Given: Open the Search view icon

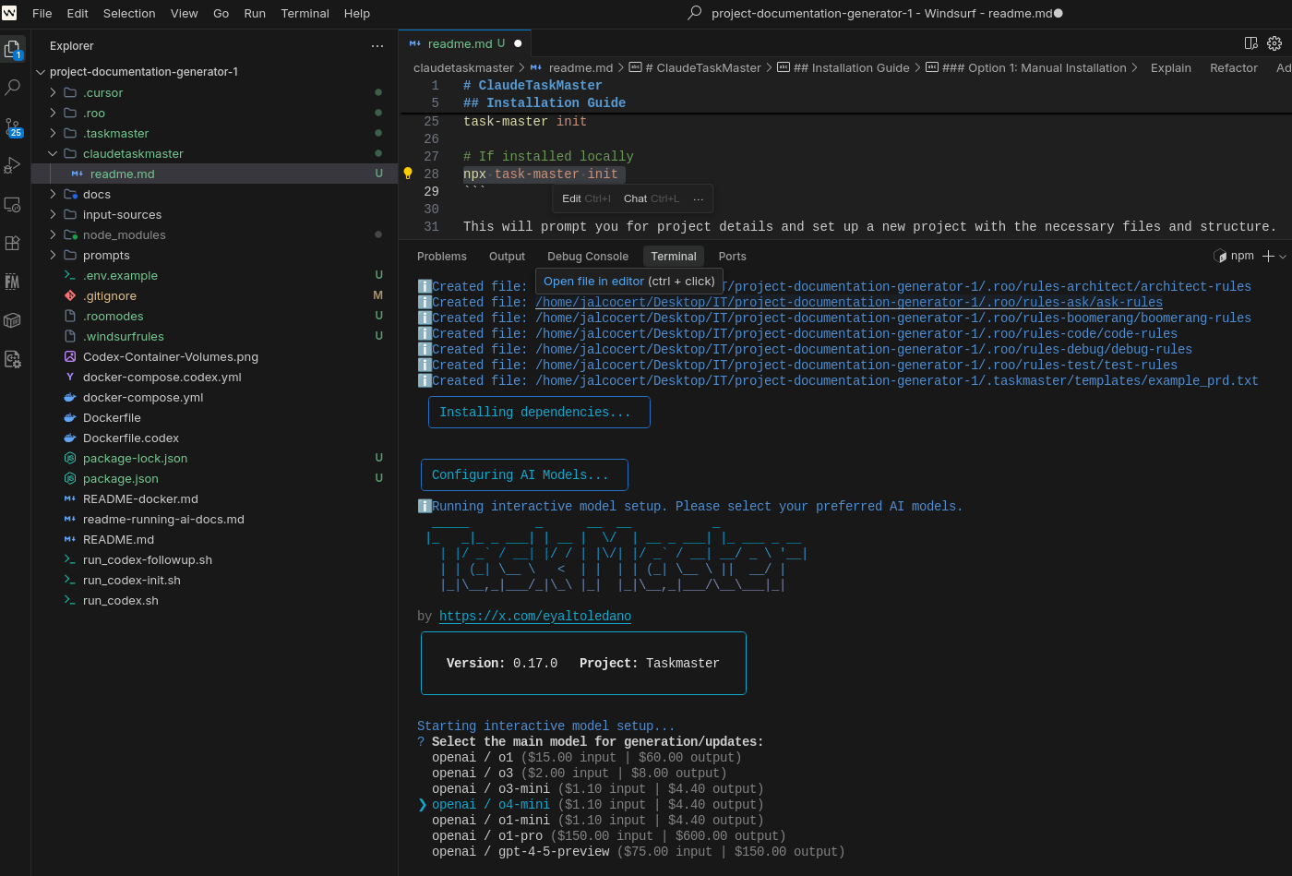Looking at the screenshot, I should tap(13, 88).
